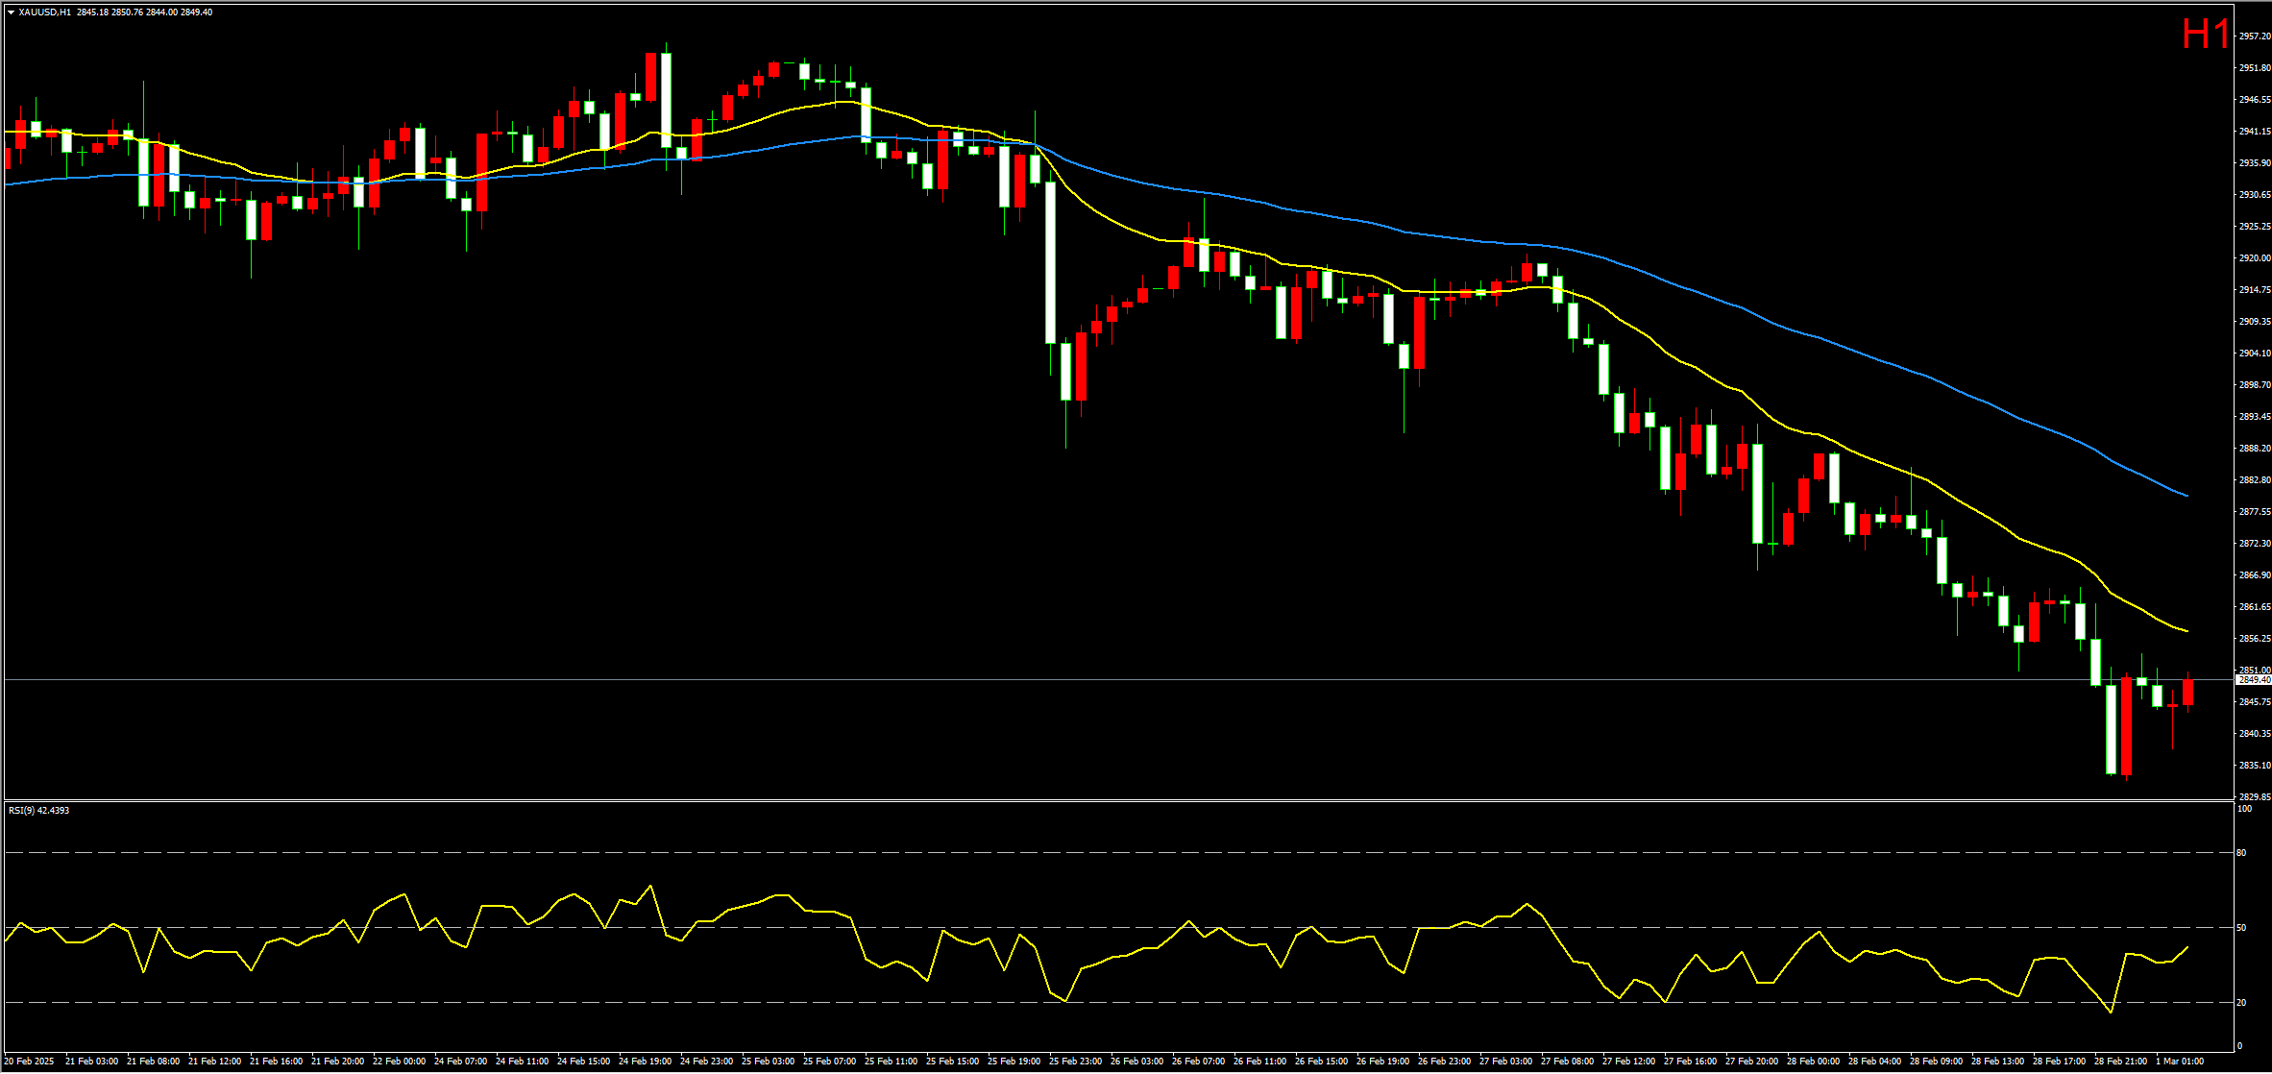Click the 2893.45 price axis label

[2255, 417]
